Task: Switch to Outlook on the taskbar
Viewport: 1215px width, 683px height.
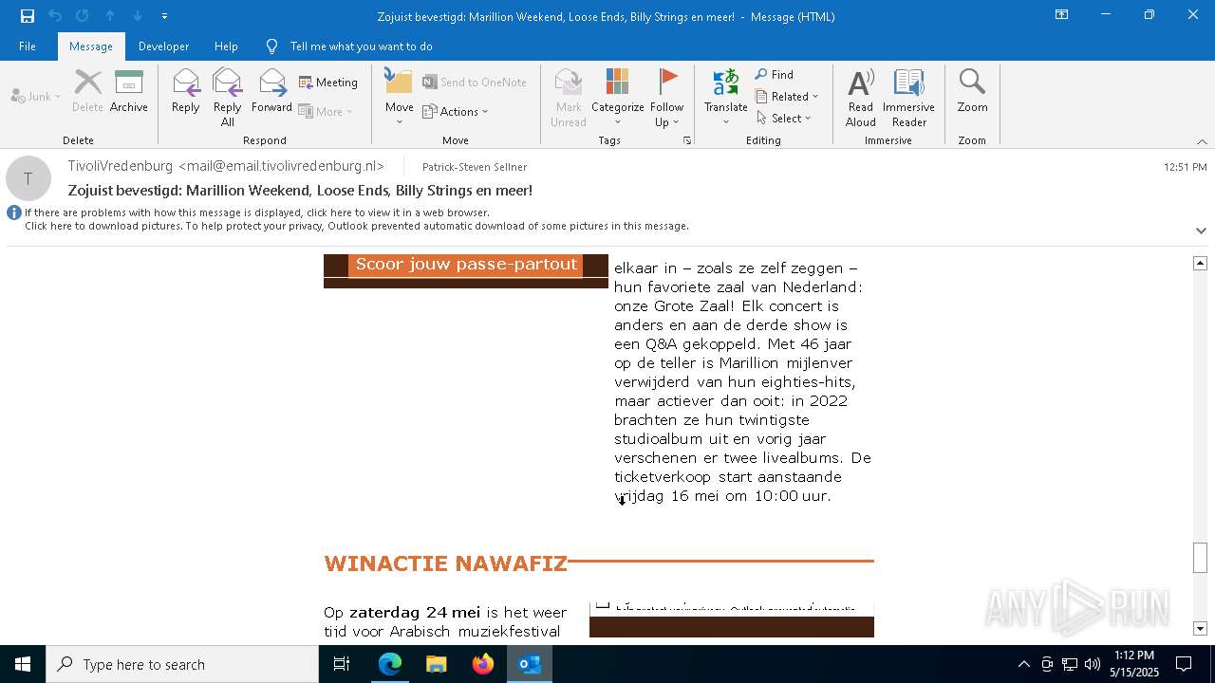Action: click(530, 664)
